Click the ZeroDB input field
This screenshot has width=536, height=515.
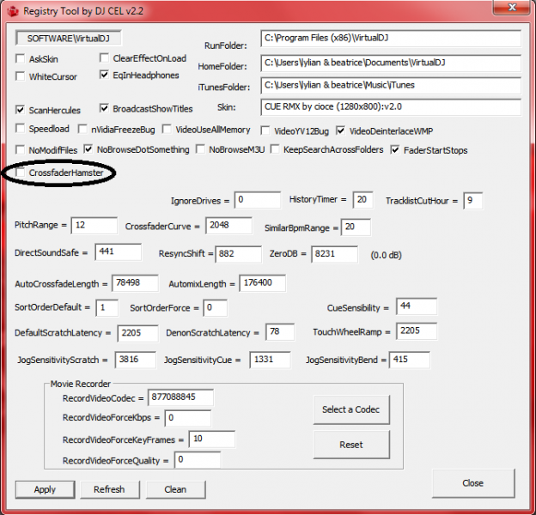point(335,254)
